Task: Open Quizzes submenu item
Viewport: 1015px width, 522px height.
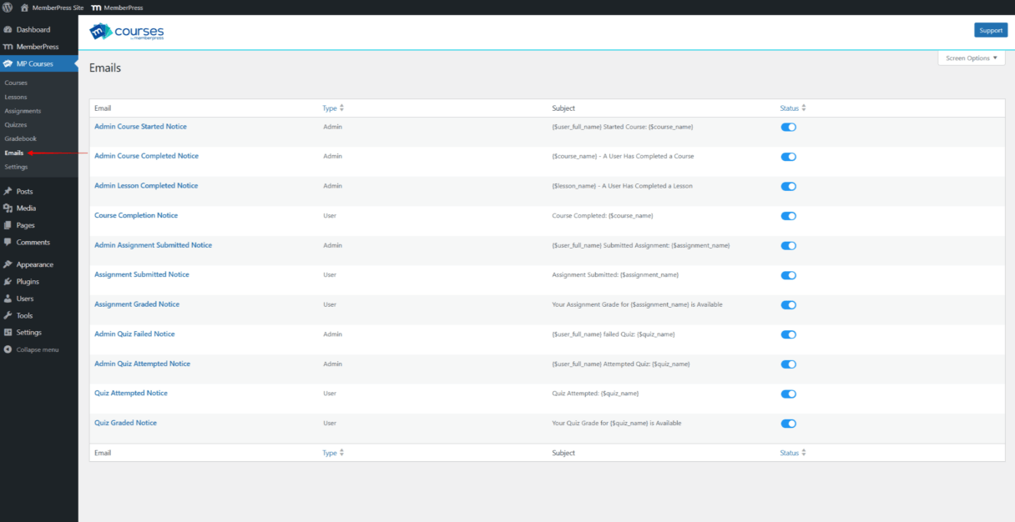Action: 16,125
